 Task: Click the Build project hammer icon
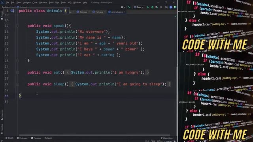[x=129, y=7]
